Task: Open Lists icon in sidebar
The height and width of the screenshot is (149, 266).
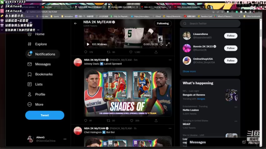Action: pos(30,84)
